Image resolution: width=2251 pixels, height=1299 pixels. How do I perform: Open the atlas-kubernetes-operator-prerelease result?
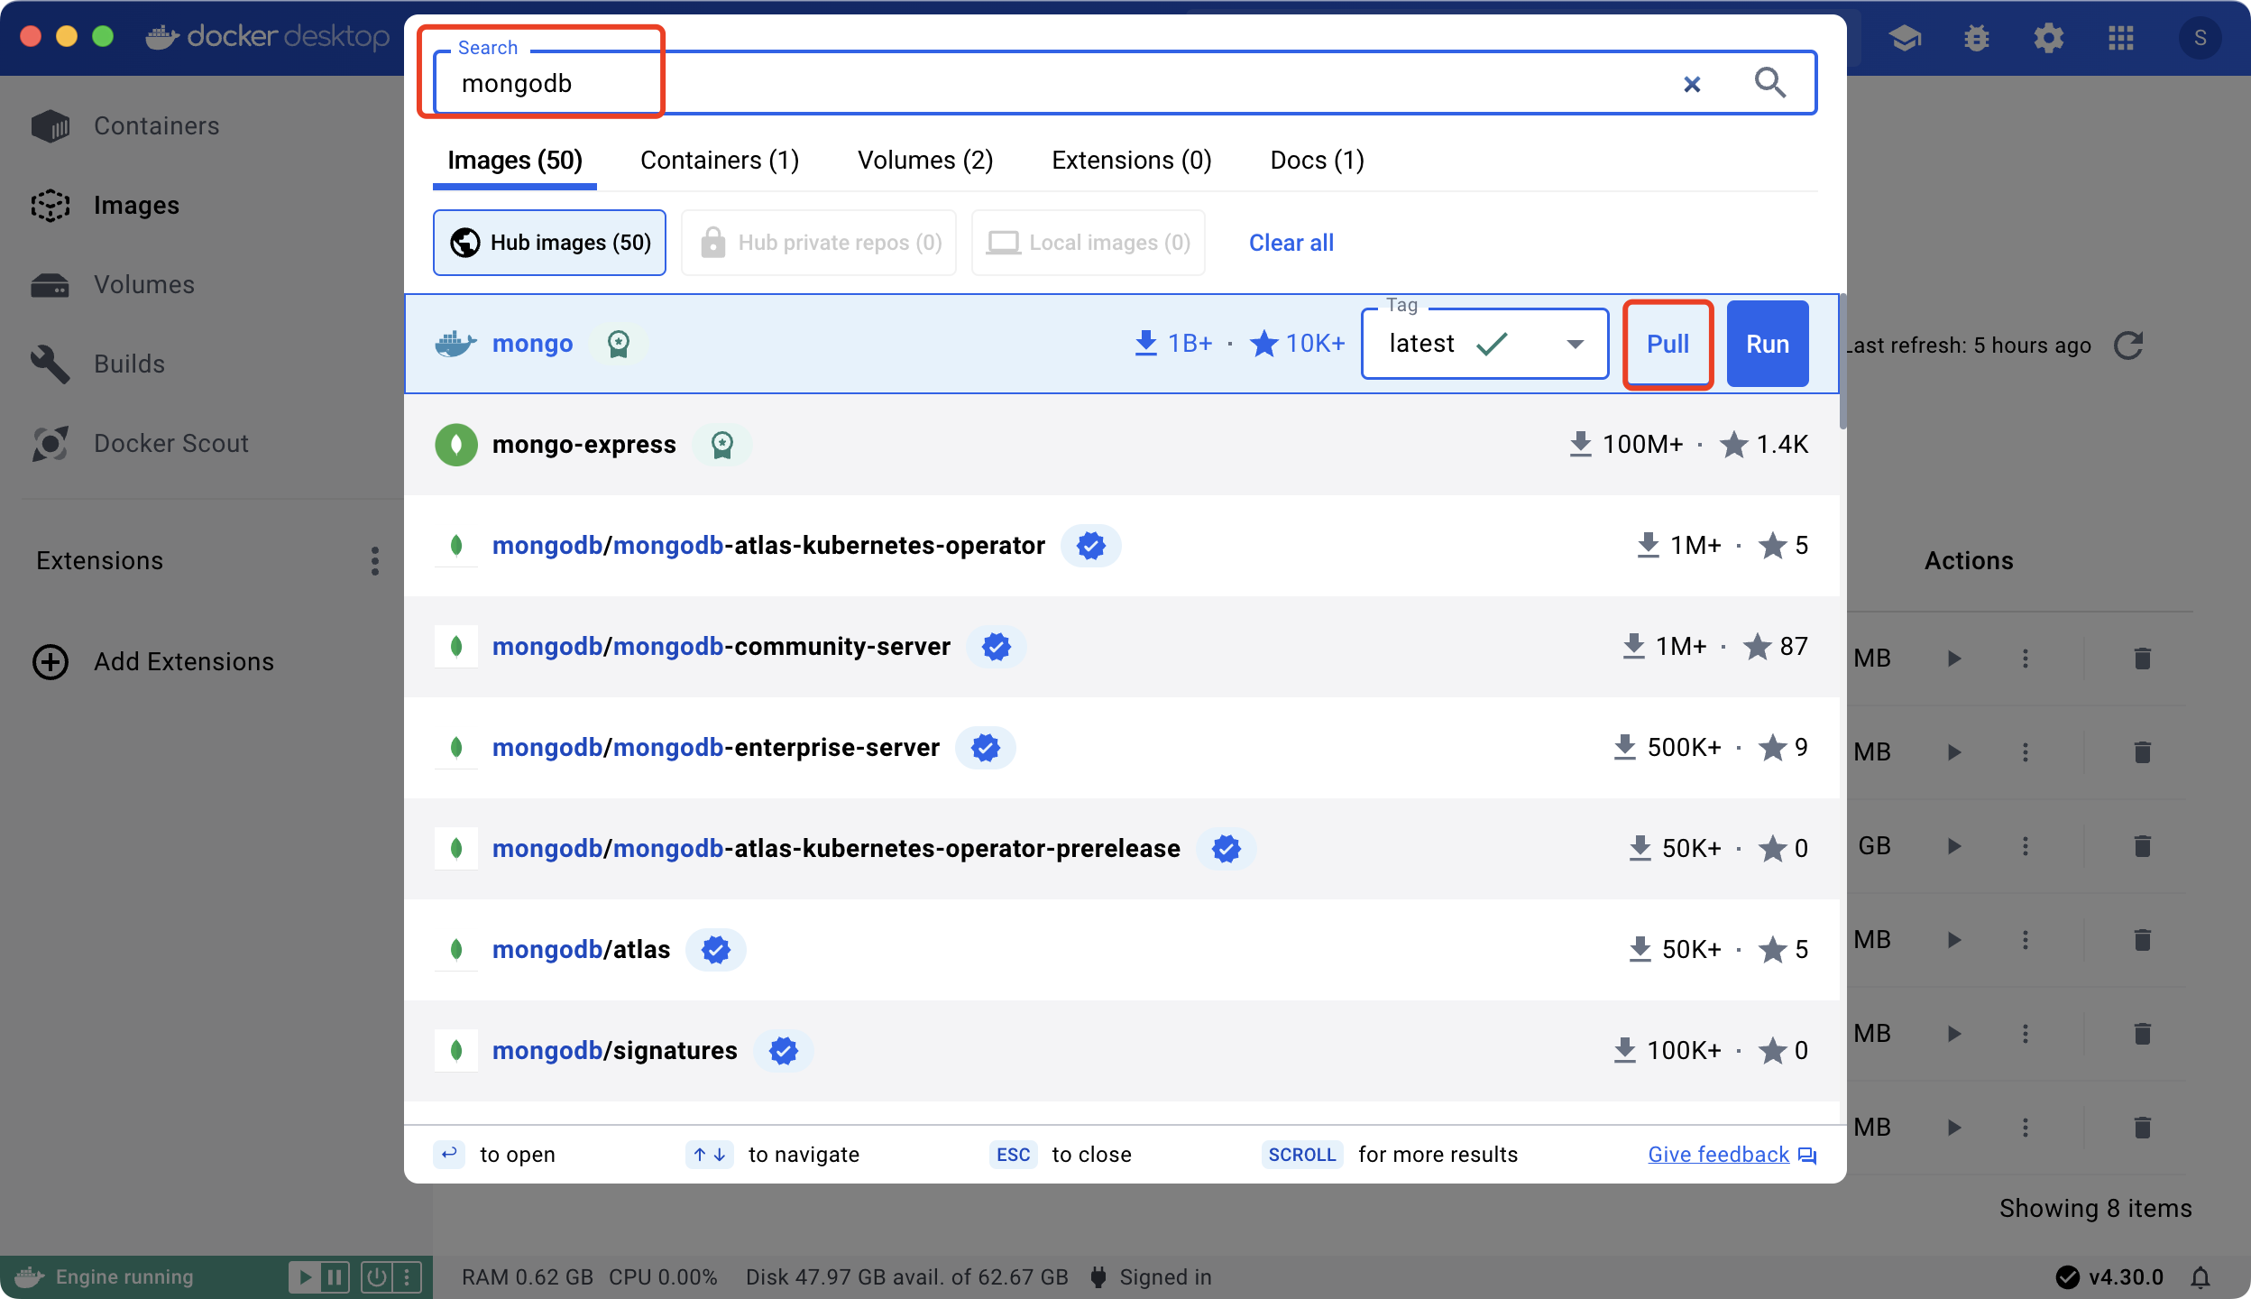coord(1121,849)
